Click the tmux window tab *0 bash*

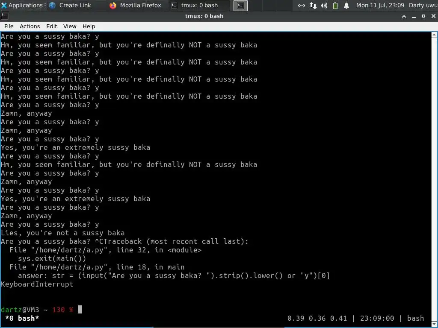click(22, 318)
